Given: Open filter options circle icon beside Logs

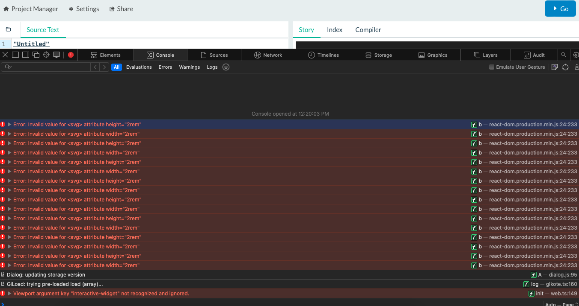Looking at the screenshot, I should click(x=226, y=67).
